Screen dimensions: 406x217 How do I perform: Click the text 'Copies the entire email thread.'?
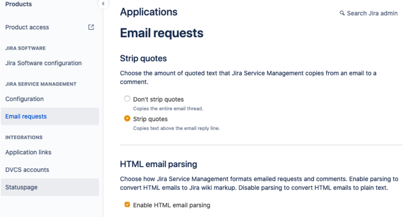coord(168,109)
